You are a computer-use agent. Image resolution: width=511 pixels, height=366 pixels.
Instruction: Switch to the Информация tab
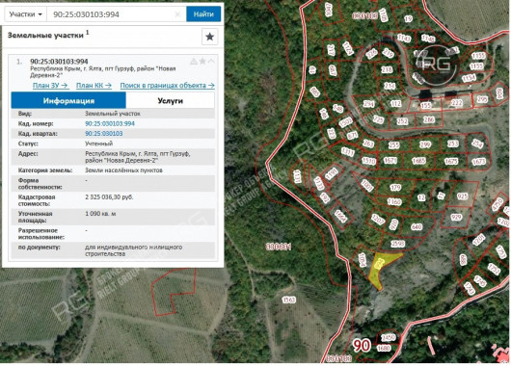click(68, 100)
